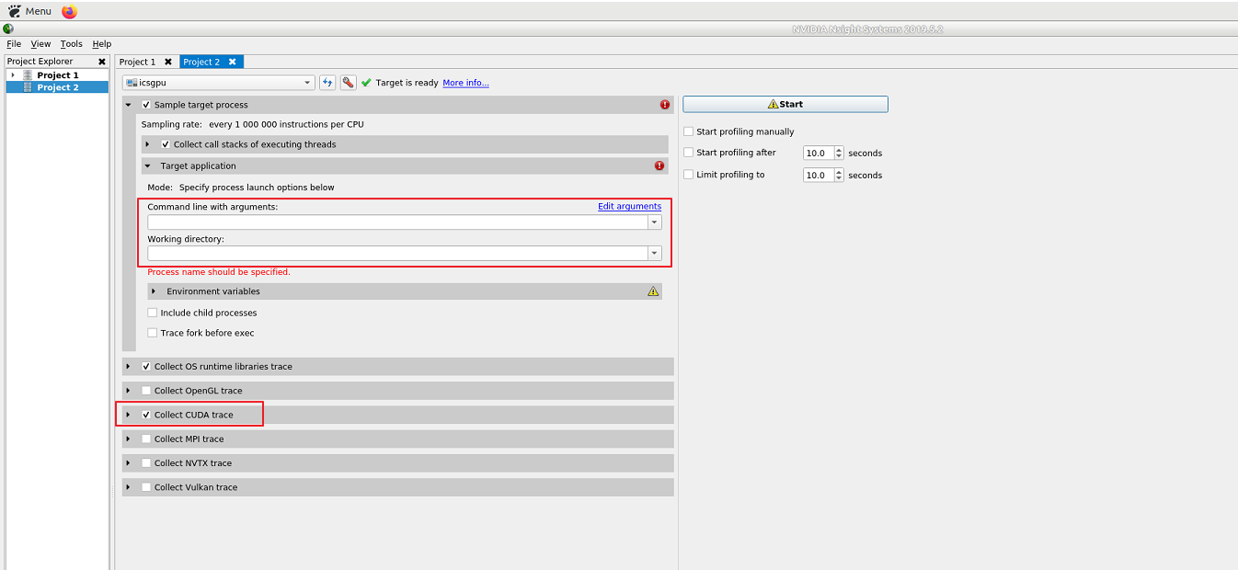1238x570 pixels.
Task: Expand Project 1 tree node
Action: click(13, 75)
